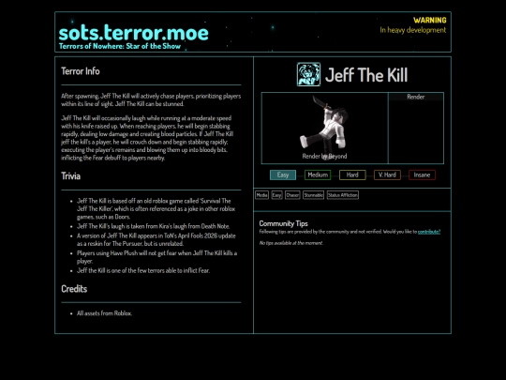The image size is (506, 380).
Task: Select the V. Hard difficulty button
Action: click(387, 175)
